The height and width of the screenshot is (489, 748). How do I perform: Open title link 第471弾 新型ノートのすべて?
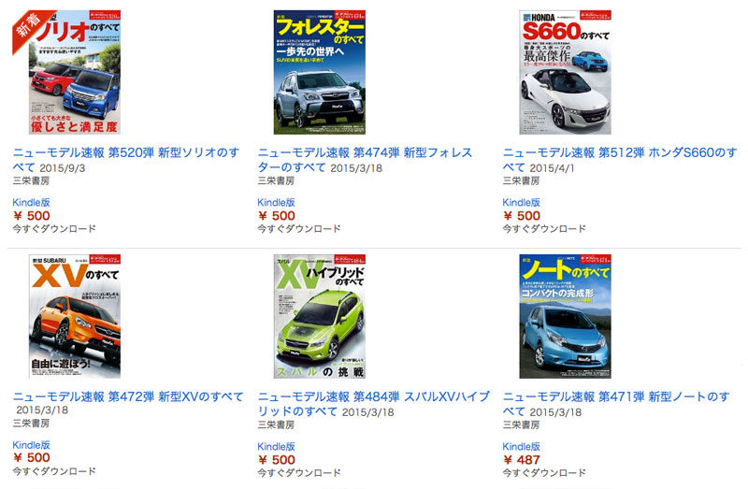coord(616,404)
